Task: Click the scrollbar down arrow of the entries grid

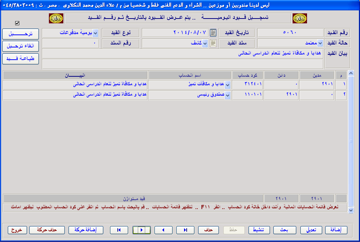Action: pos(351,210)
